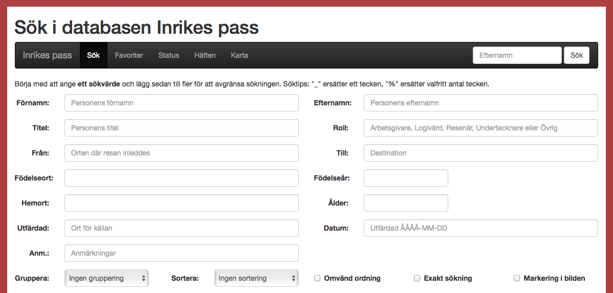Focus the Förnamn input field
The image size is (613, 293).
[182, 103]
